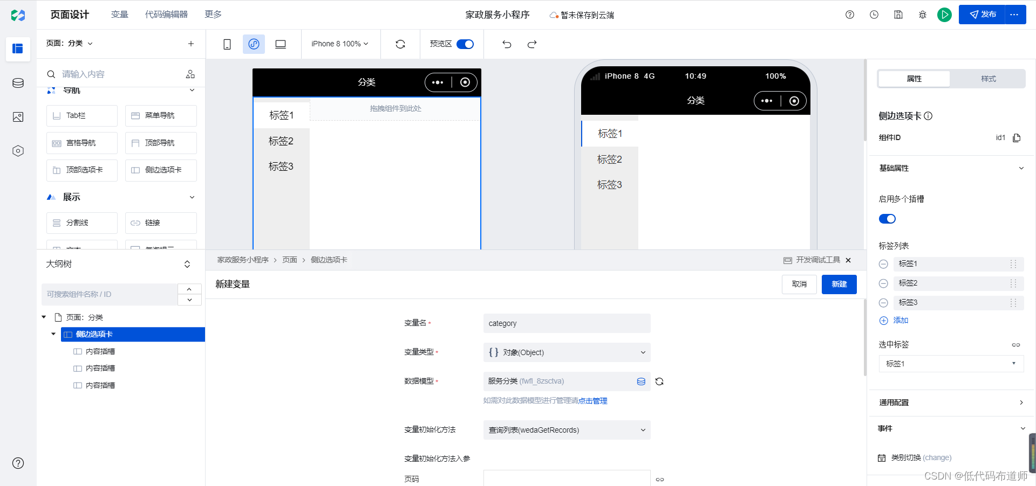This screenshot has height=486, width=1036.
Task: Select the desktop PC device view
Action: pyautogui.click(x=281, y=44)
